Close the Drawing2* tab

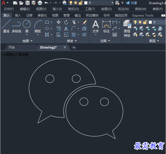pos(65,47)
